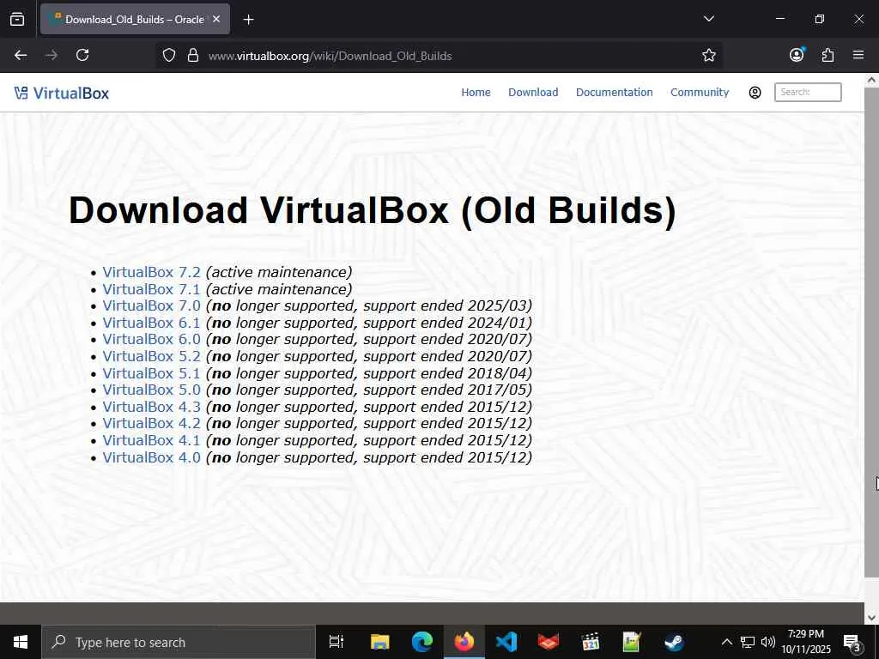The width and height of the screenshot is (879, 659).
Task: Bookmark this page with star icon
Action: [x=708, y=55]
